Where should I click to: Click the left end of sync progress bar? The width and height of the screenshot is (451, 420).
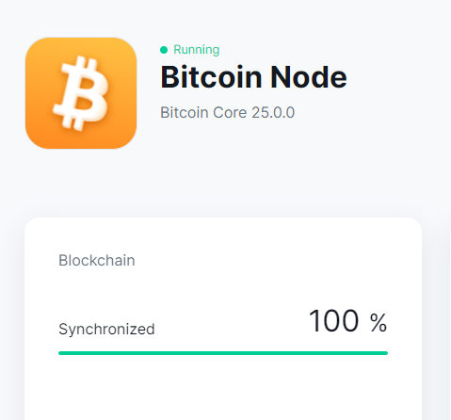coord(62,353)
